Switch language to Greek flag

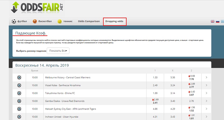(x=222, y=21)
